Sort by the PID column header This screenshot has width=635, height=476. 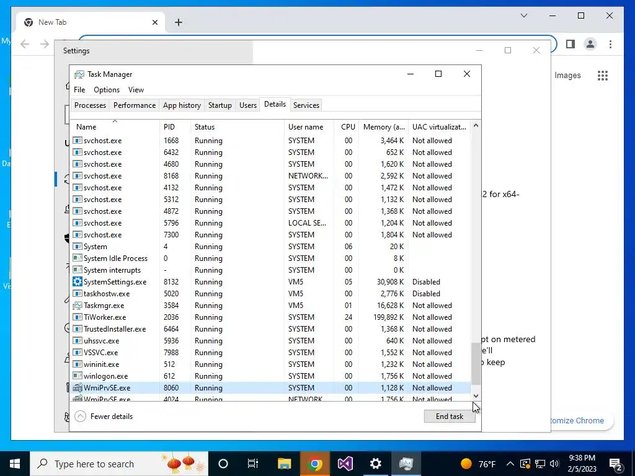click(x=175, y=126)
